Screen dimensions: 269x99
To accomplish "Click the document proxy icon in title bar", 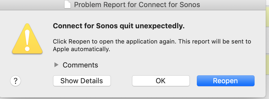I will click(68, 4).
